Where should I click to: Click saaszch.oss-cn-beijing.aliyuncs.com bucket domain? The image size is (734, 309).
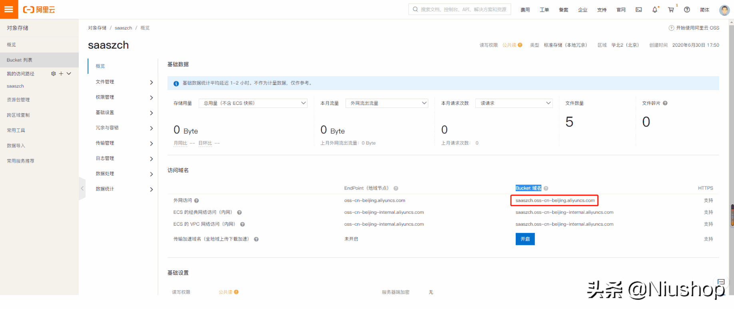555,201
